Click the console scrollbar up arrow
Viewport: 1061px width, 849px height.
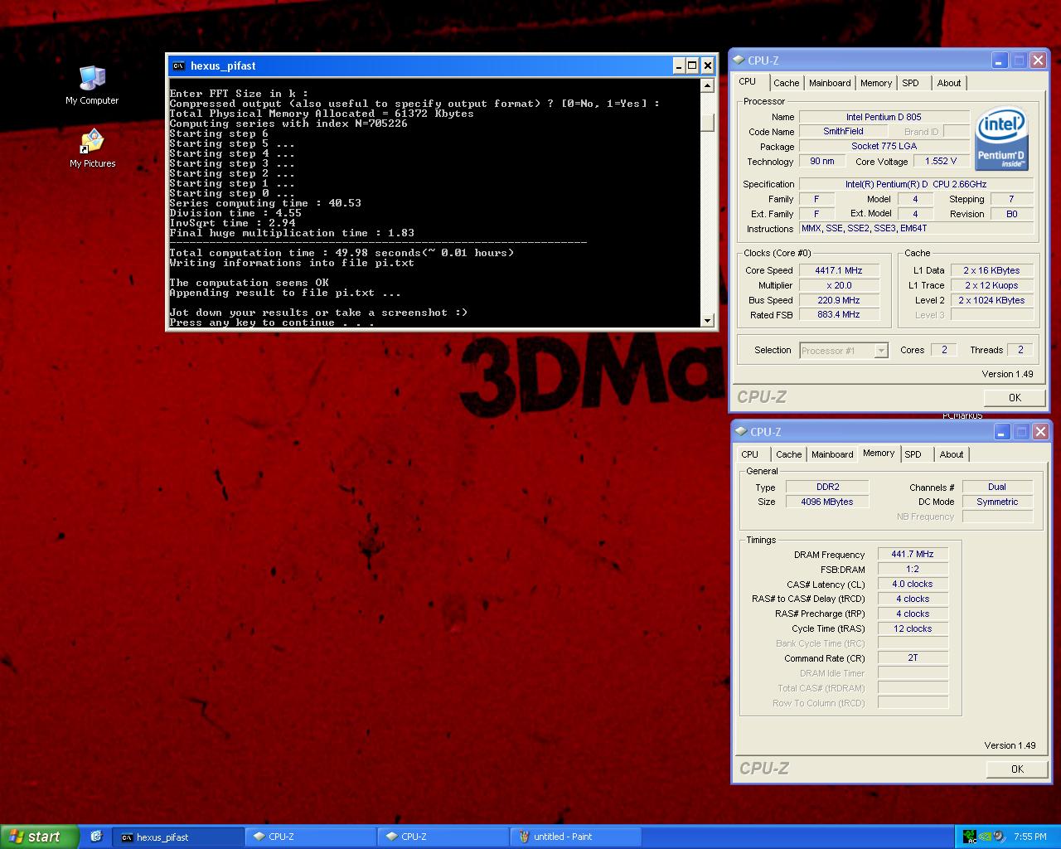pyautogui.click(x=707, y=85)
